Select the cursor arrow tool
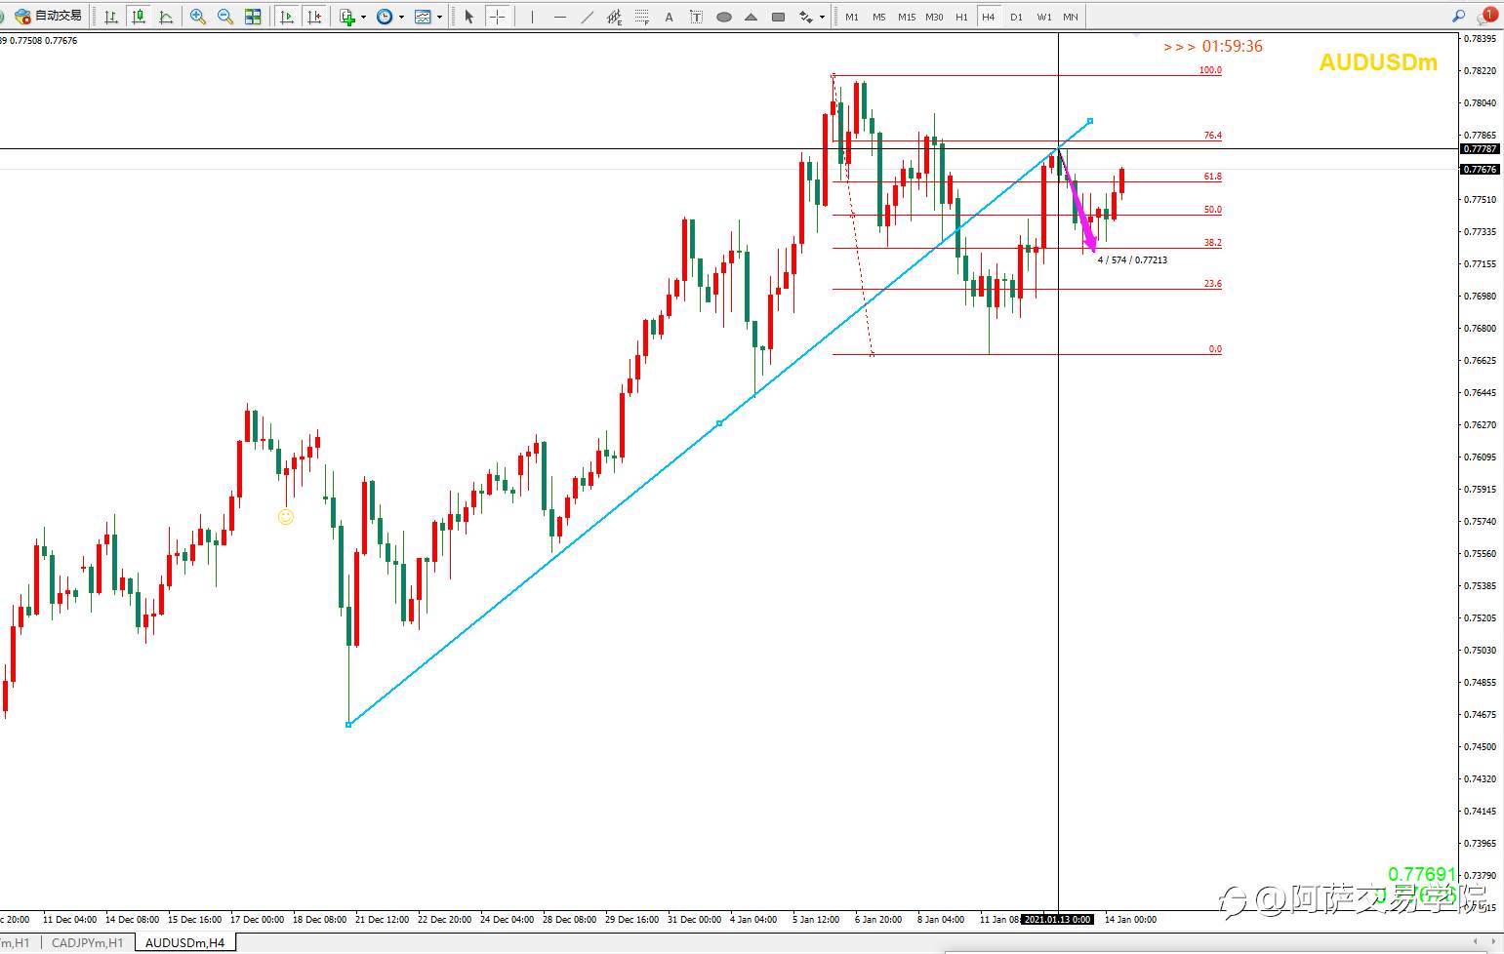Screen dimensions: 1504x954 pos(468,17)
